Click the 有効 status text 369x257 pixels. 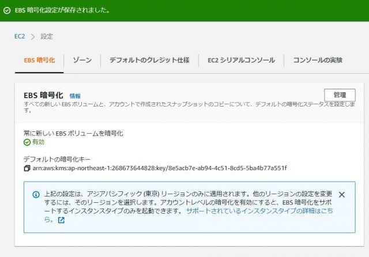click(38, 142)
